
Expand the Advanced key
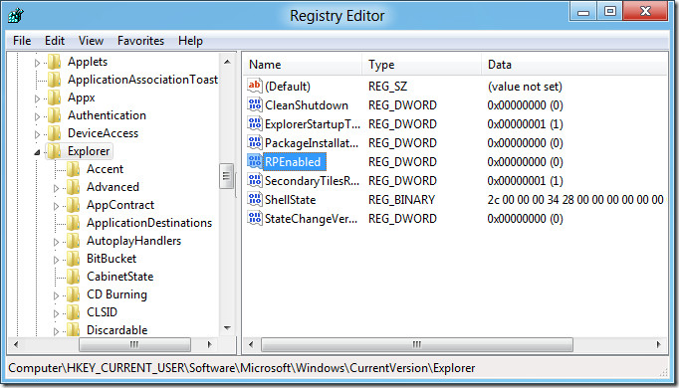tap(57, 189)
